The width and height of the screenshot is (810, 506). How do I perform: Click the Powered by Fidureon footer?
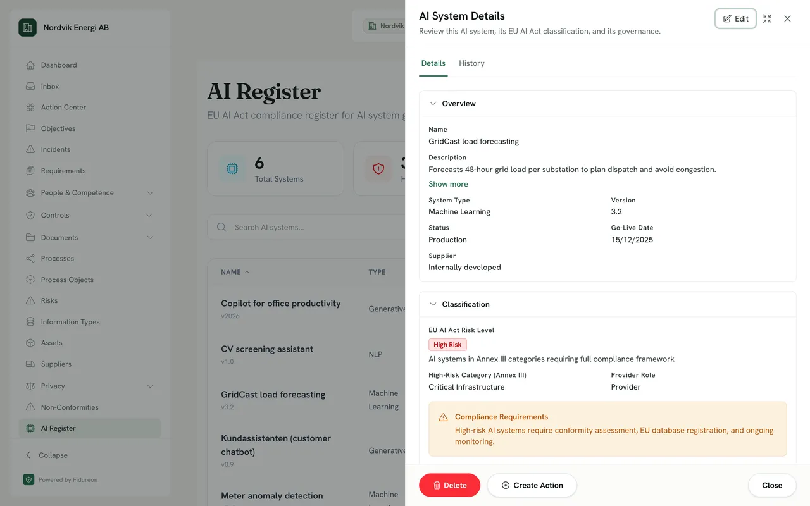60,479
